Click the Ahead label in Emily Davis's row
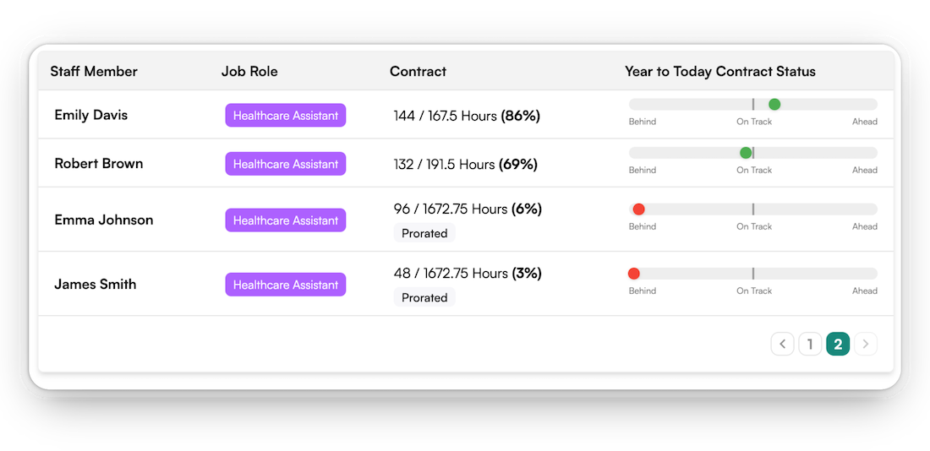 865,122
